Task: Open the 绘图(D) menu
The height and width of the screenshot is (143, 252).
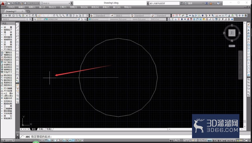Action: (x=73, y=7)
